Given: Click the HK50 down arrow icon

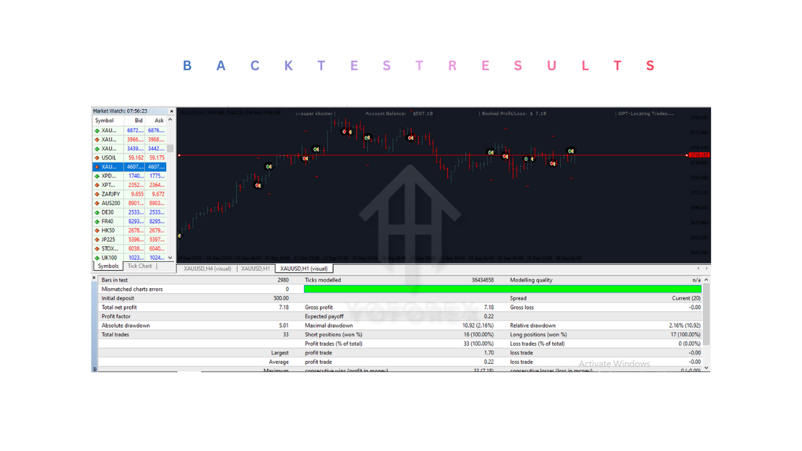Looking at the screenshot, I should point(97,231).
